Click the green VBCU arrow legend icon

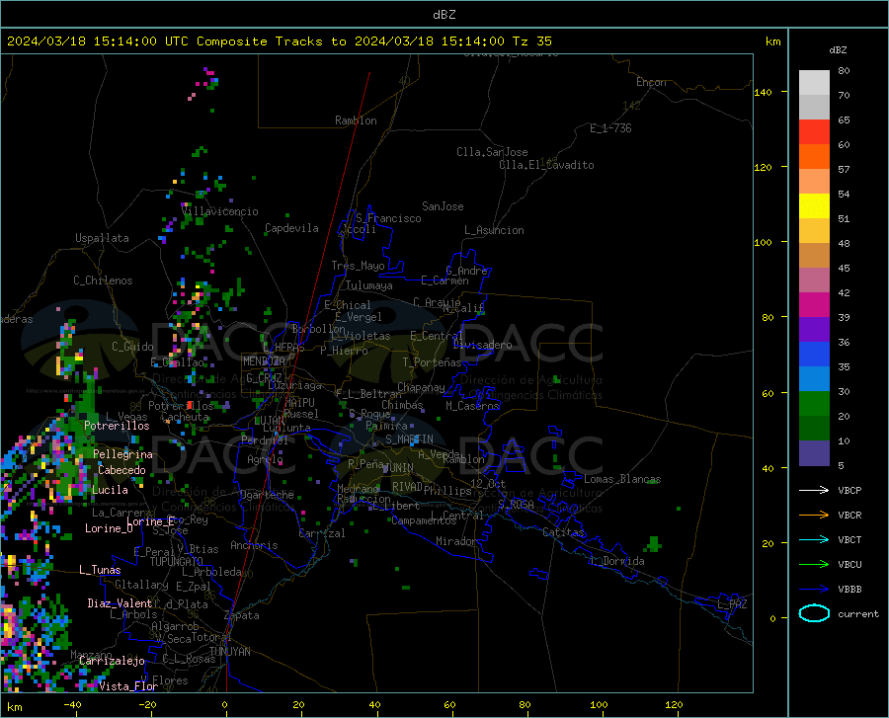coord(814,565)
